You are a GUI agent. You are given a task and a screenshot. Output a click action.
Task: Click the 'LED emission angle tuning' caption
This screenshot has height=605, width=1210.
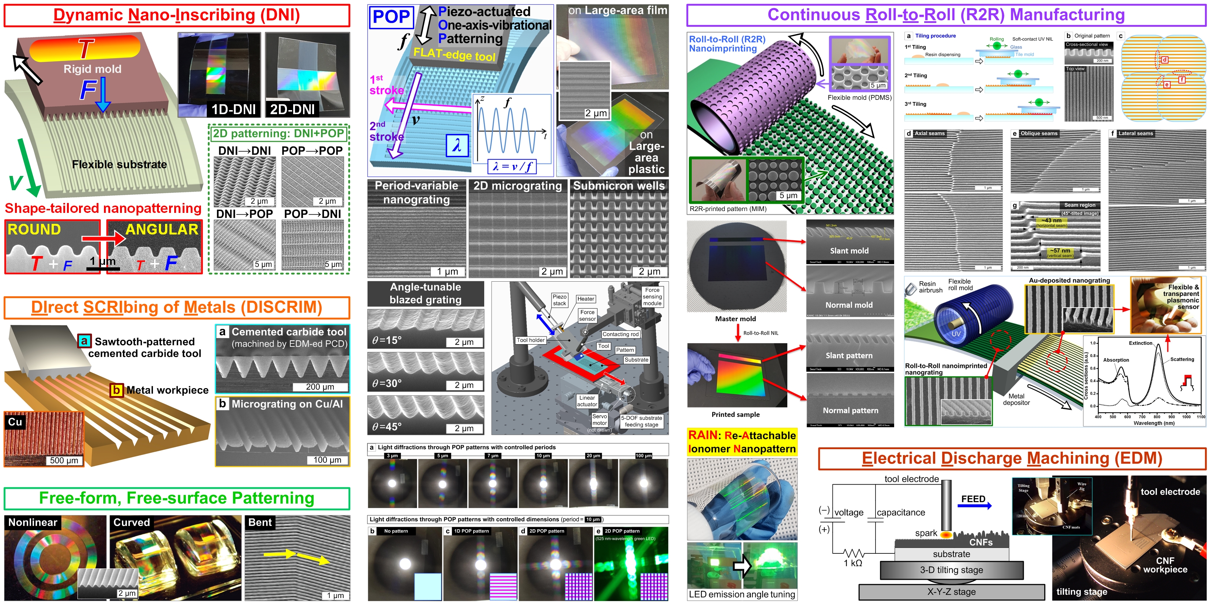click(742, 595)
